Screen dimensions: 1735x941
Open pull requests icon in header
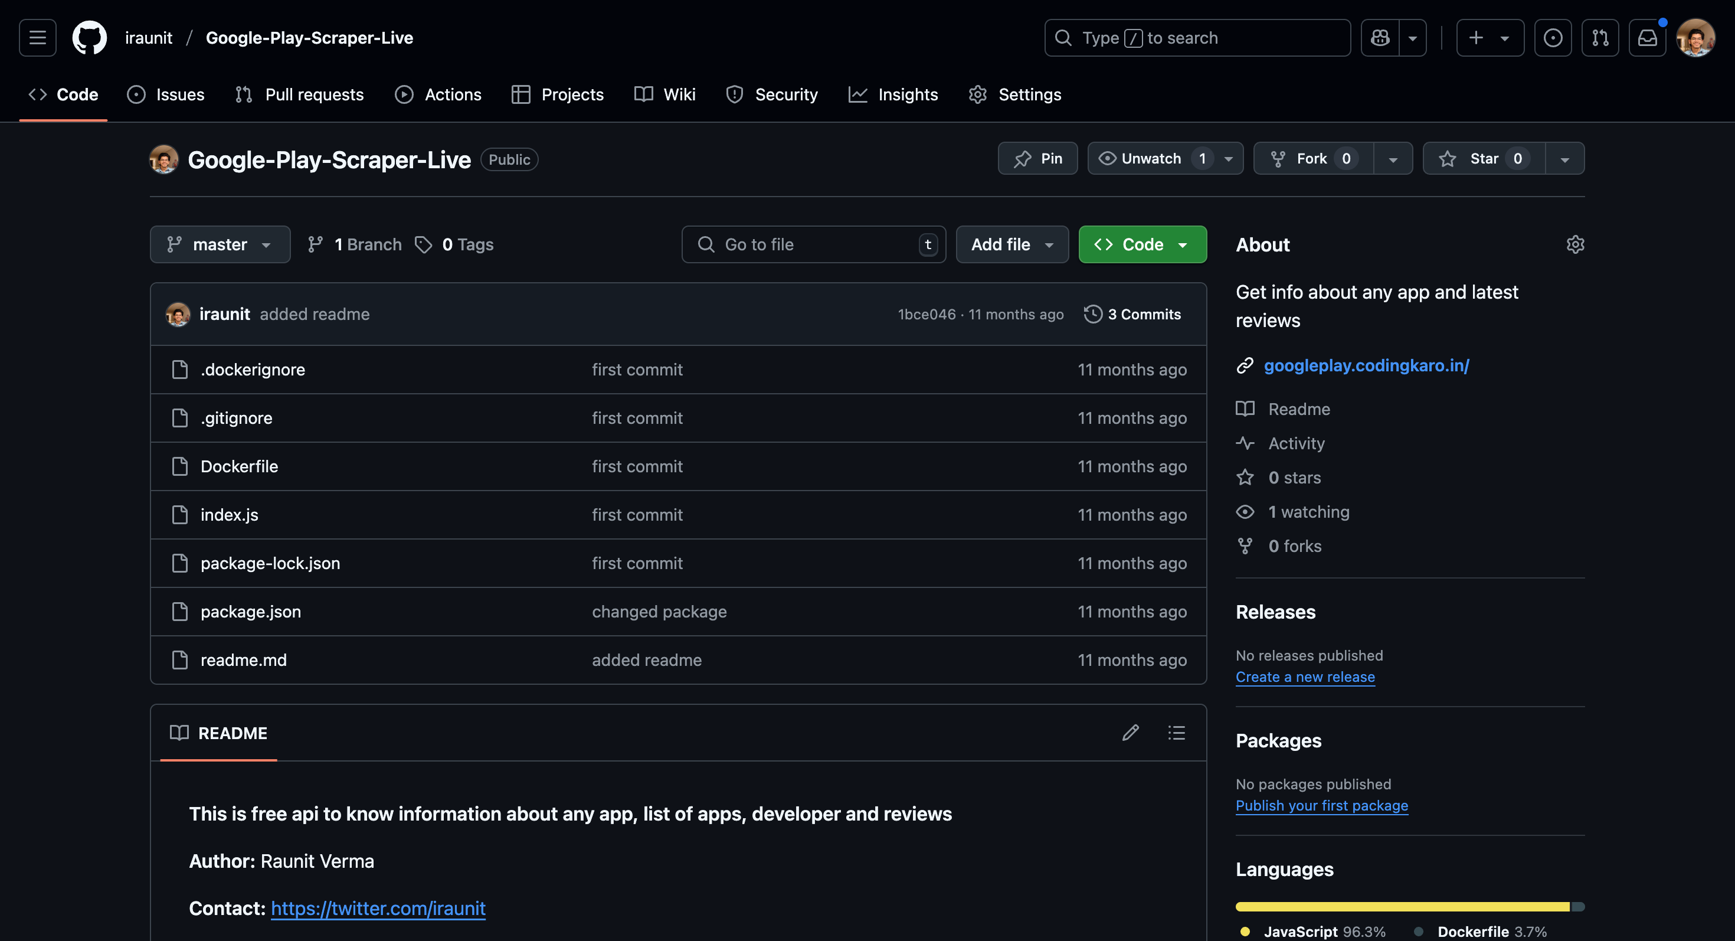(x=1600, y=38)
